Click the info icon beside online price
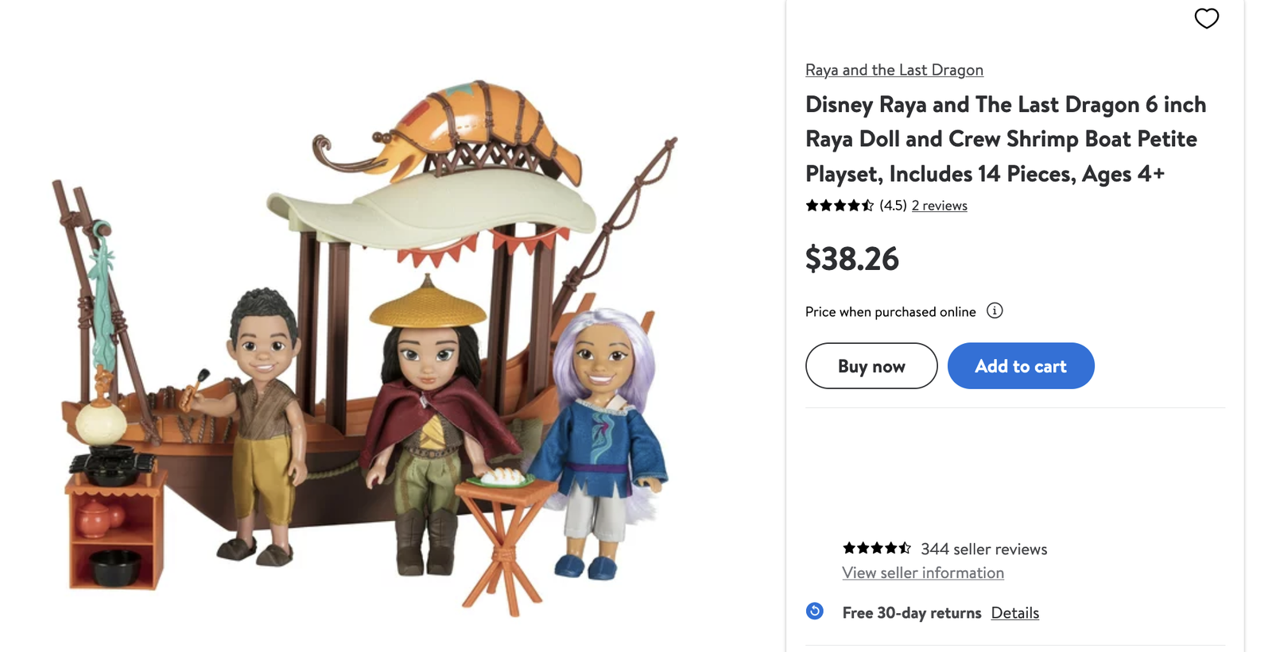This screenshot has width=1272, height=652. 995,311
